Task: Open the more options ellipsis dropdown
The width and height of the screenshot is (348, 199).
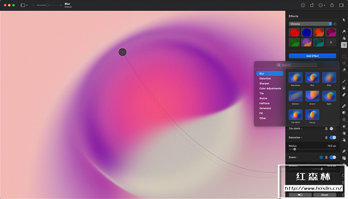Action: pyautogui.click(x=322, y=5)
